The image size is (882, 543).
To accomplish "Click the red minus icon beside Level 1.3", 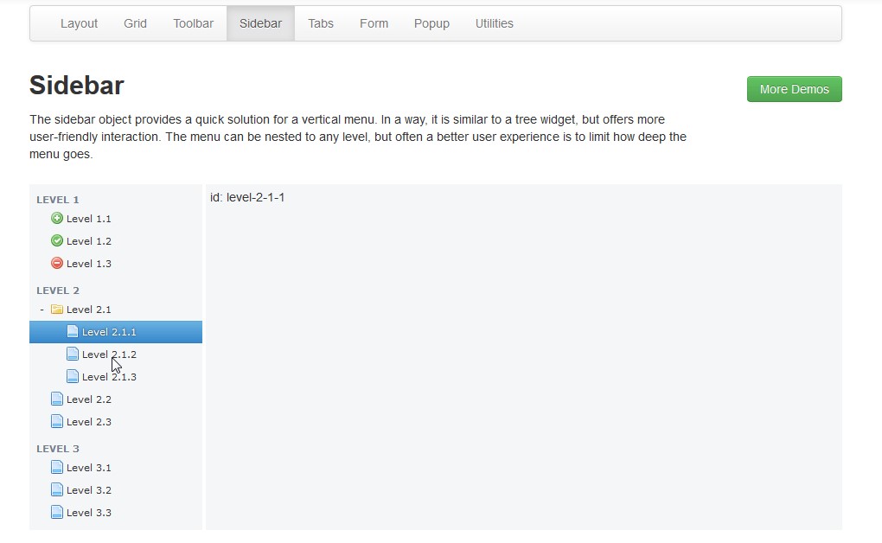I will click(x=57, y=264).
